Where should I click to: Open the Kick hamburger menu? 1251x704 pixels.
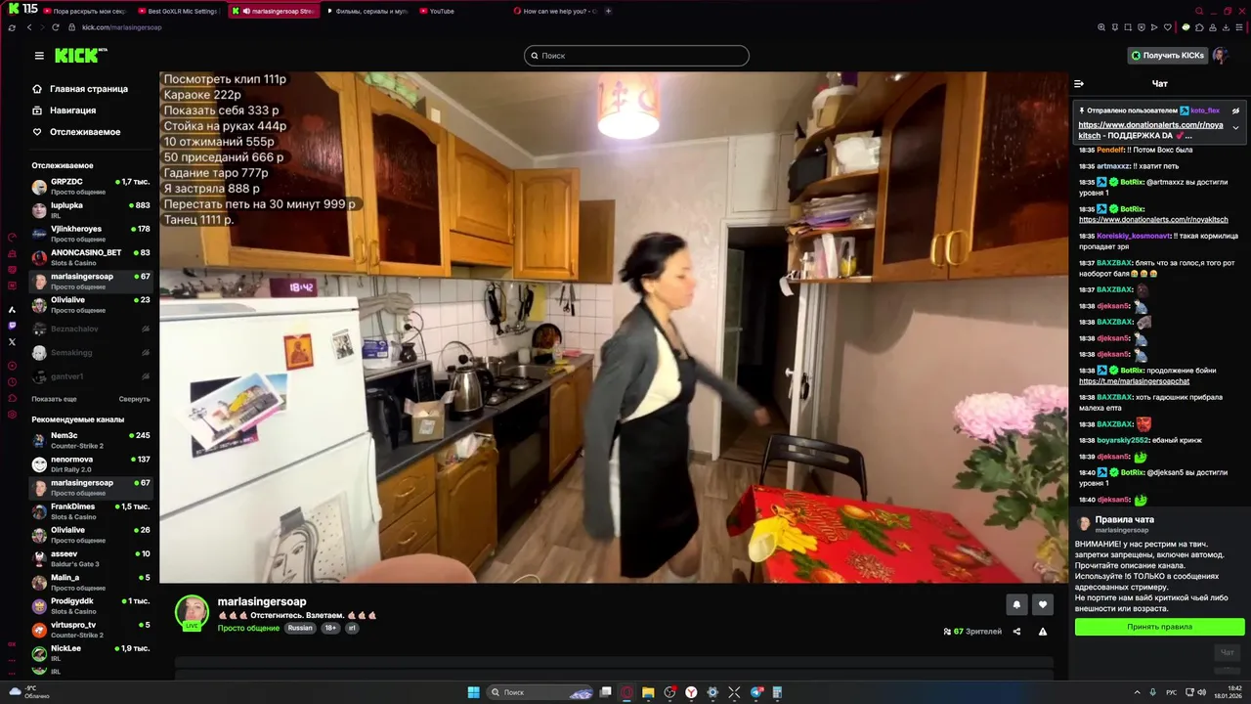[39, 56]
